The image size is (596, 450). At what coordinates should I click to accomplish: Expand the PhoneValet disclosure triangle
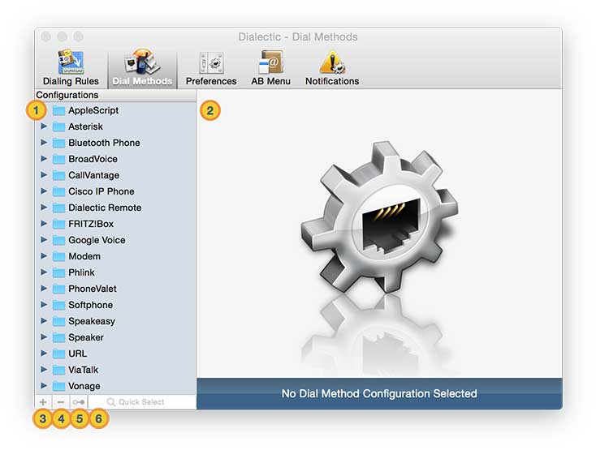point(44,288)
